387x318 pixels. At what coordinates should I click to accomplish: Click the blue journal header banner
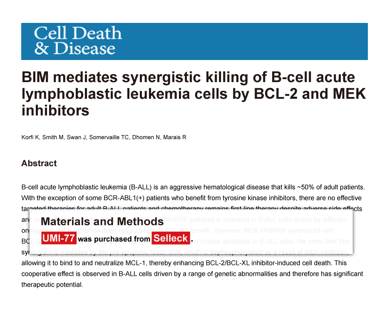point(194,41)
